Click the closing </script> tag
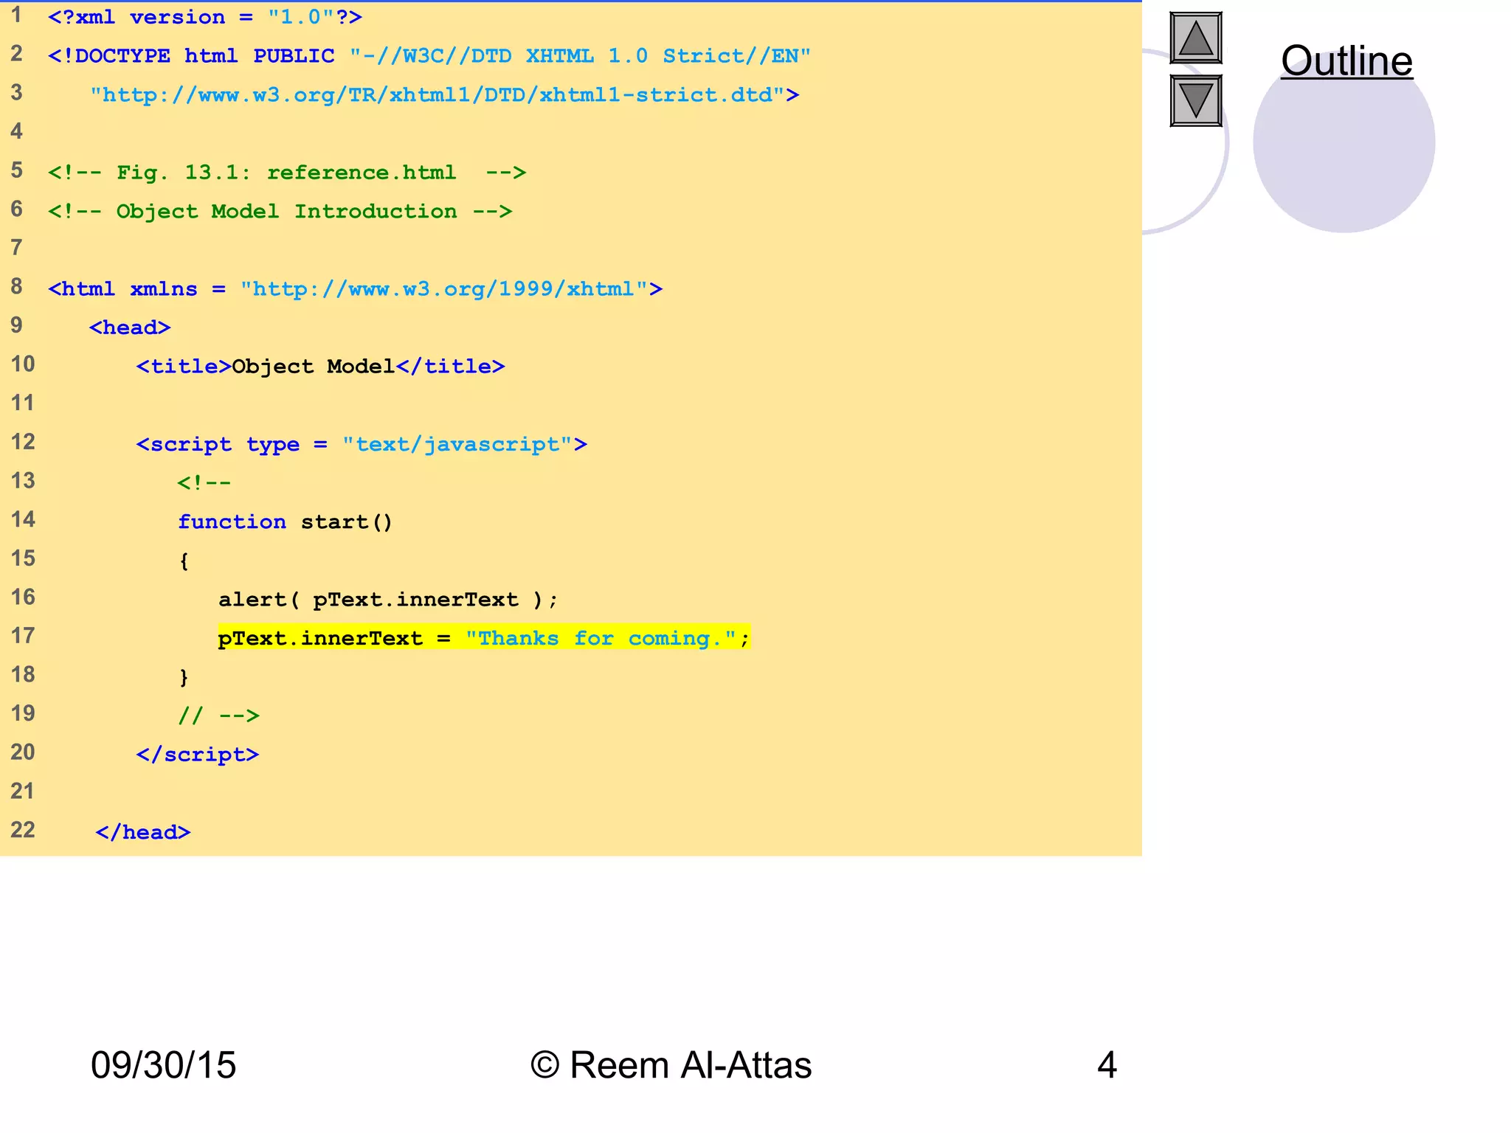 pos(198,754)
